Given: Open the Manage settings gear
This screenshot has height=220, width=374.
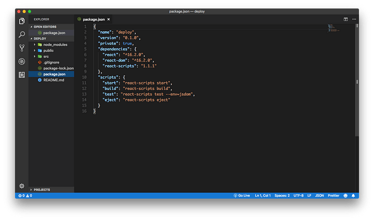Looking at the screenshot, I should [x=22, y=186].
